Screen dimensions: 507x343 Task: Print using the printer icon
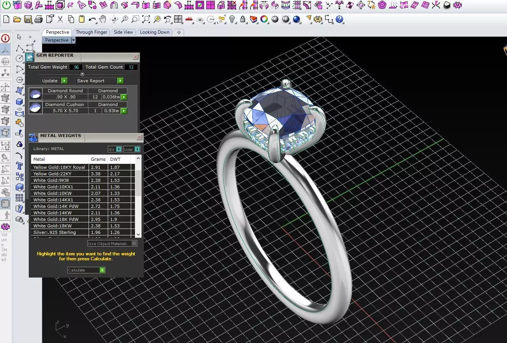pyautogui.click(x=38, y=20)
